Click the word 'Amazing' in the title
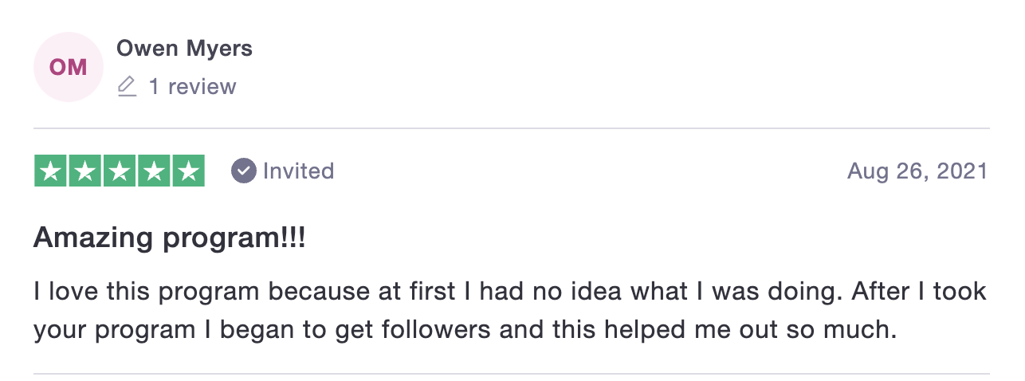 [x=82, y=238]
